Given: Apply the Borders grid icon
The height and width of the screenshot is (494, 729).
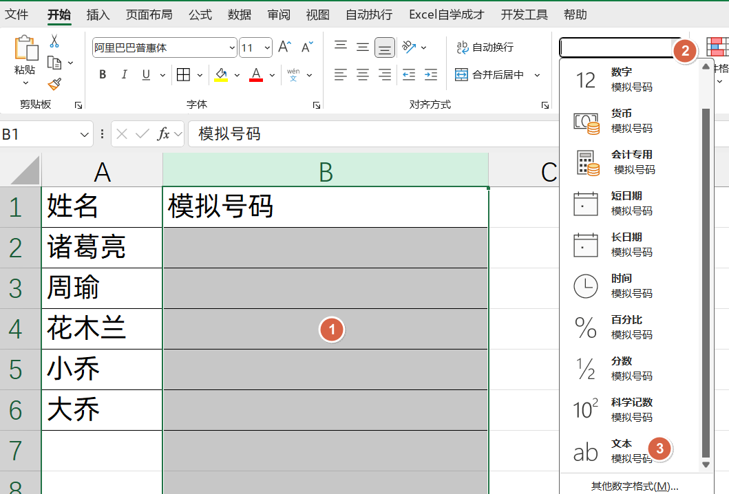Looking at the screenshot, I should (x=183, y=74).
